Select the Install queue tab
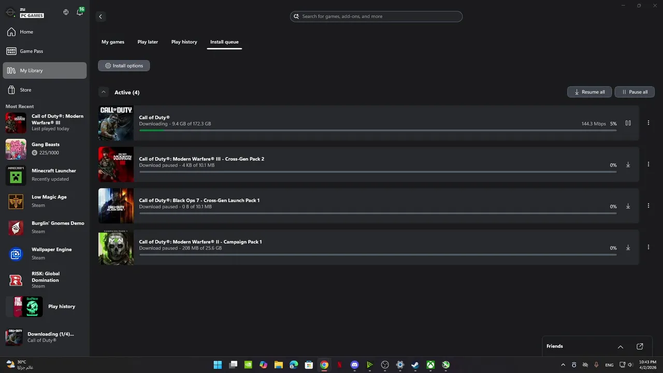 (224, 42)
